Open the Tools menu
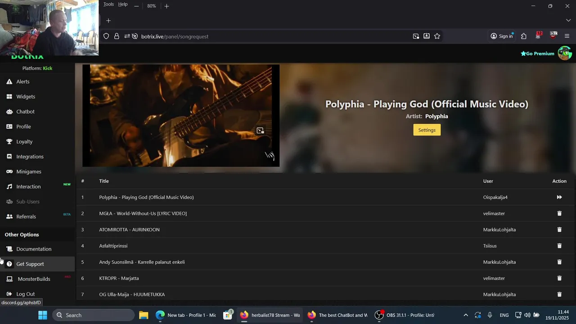Viewport: 576px width, 324px height. pyautogui.click(x=108, y=4)
